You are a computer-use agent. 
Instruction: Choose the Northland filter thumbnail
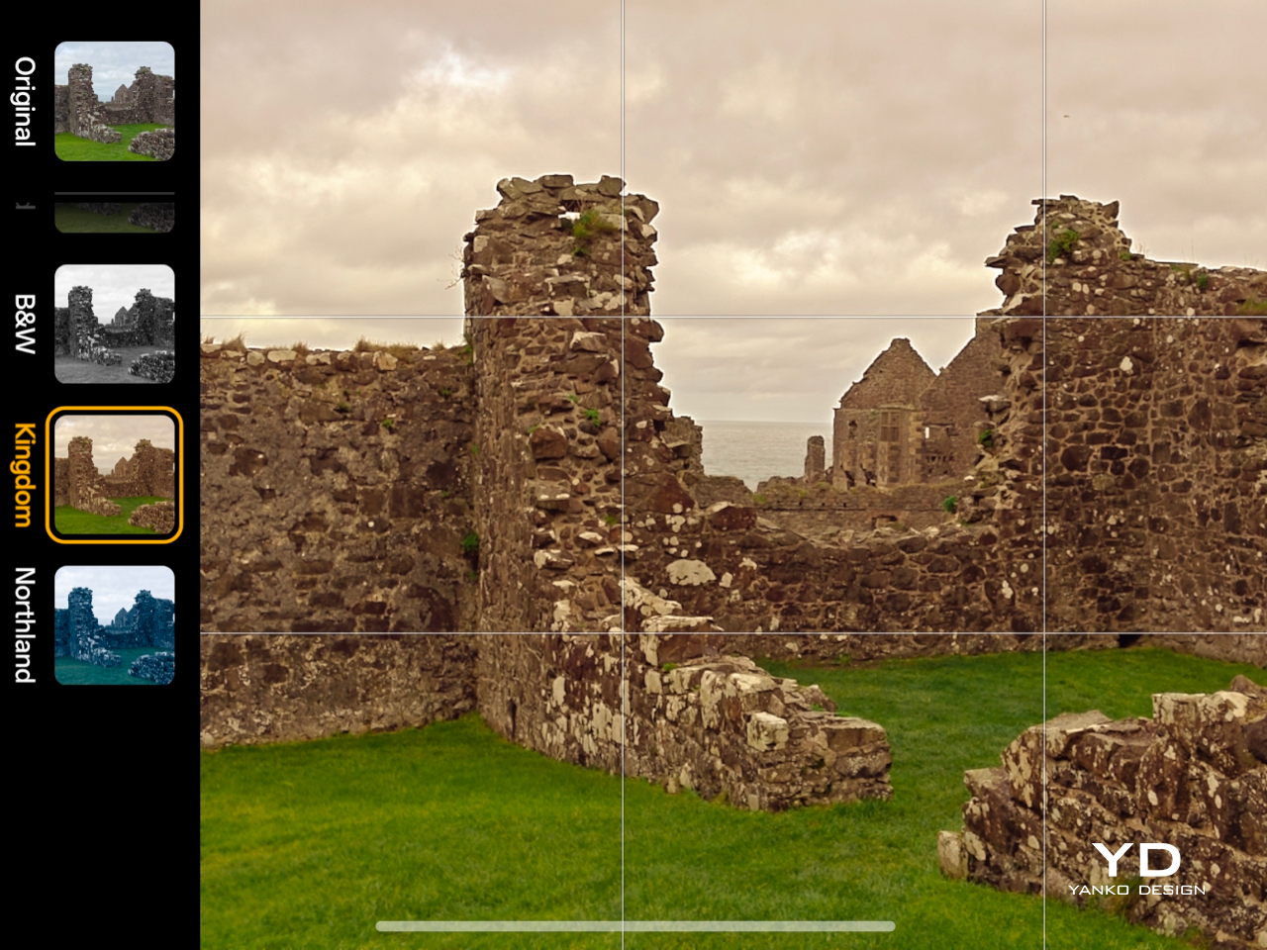tap(114, 625)
